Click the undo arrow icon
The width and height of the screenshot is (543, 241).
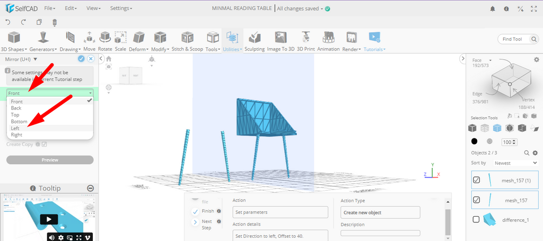8,22
